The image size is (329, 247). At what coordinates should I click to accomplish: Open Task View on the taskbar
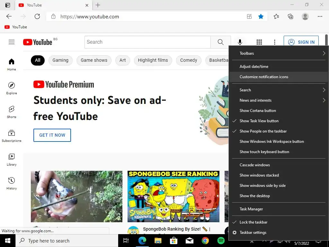tap(126, 241)
